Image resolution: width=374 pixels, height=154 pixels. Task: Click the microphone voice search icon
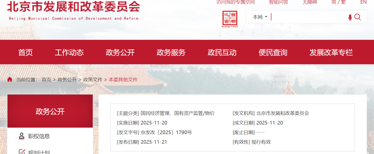(350, 17)
